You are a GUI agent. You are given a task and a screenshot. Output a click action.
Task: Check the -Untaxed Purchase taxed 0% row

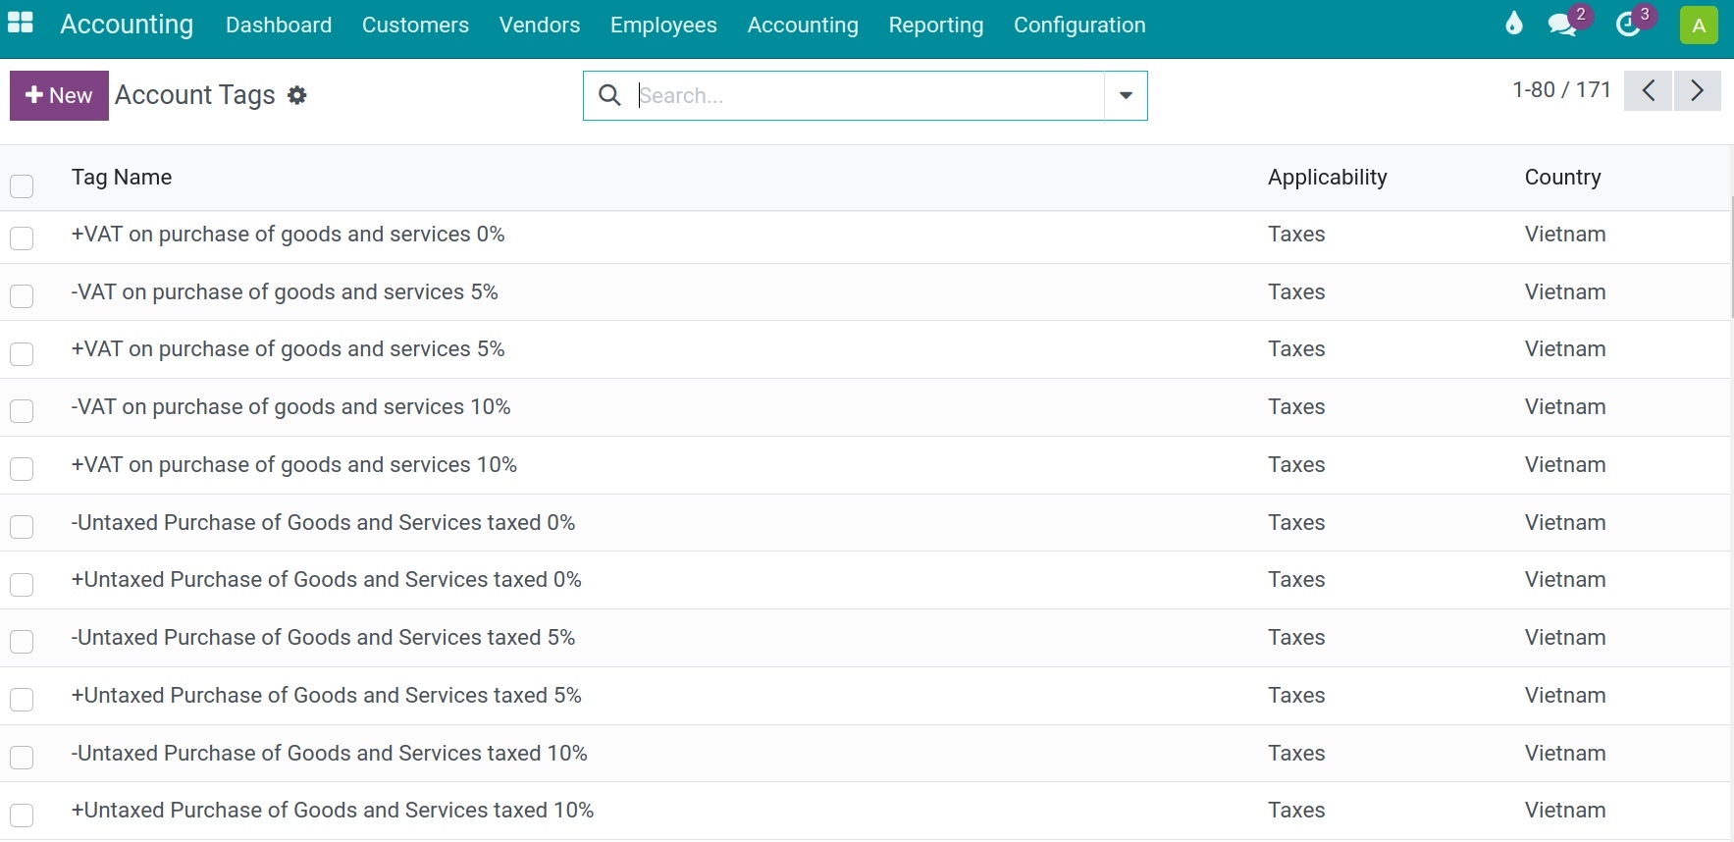tap(22, 527)
